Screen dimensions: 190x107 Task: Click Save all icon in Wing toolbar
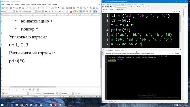[x=111, y=7]
